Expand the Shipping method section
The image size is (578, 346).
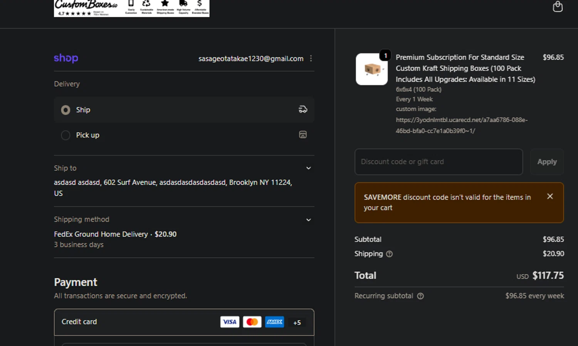(x=308, y=220)
